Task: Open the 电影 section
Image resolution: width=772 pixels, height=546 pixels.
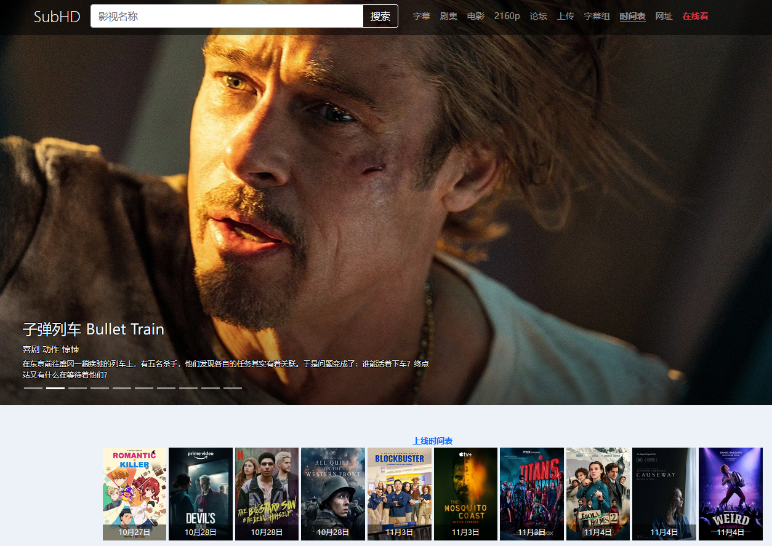Action: [476, 16]
